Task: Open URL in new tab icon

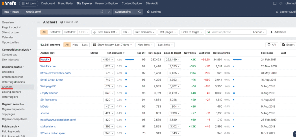Action: [102, 12]
